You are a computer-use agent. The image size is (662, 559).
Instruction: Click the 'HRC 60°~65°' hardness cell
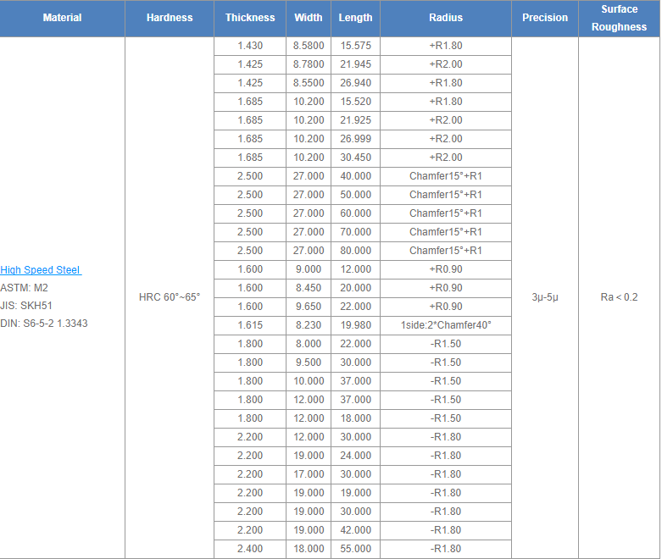click(170, 297)
